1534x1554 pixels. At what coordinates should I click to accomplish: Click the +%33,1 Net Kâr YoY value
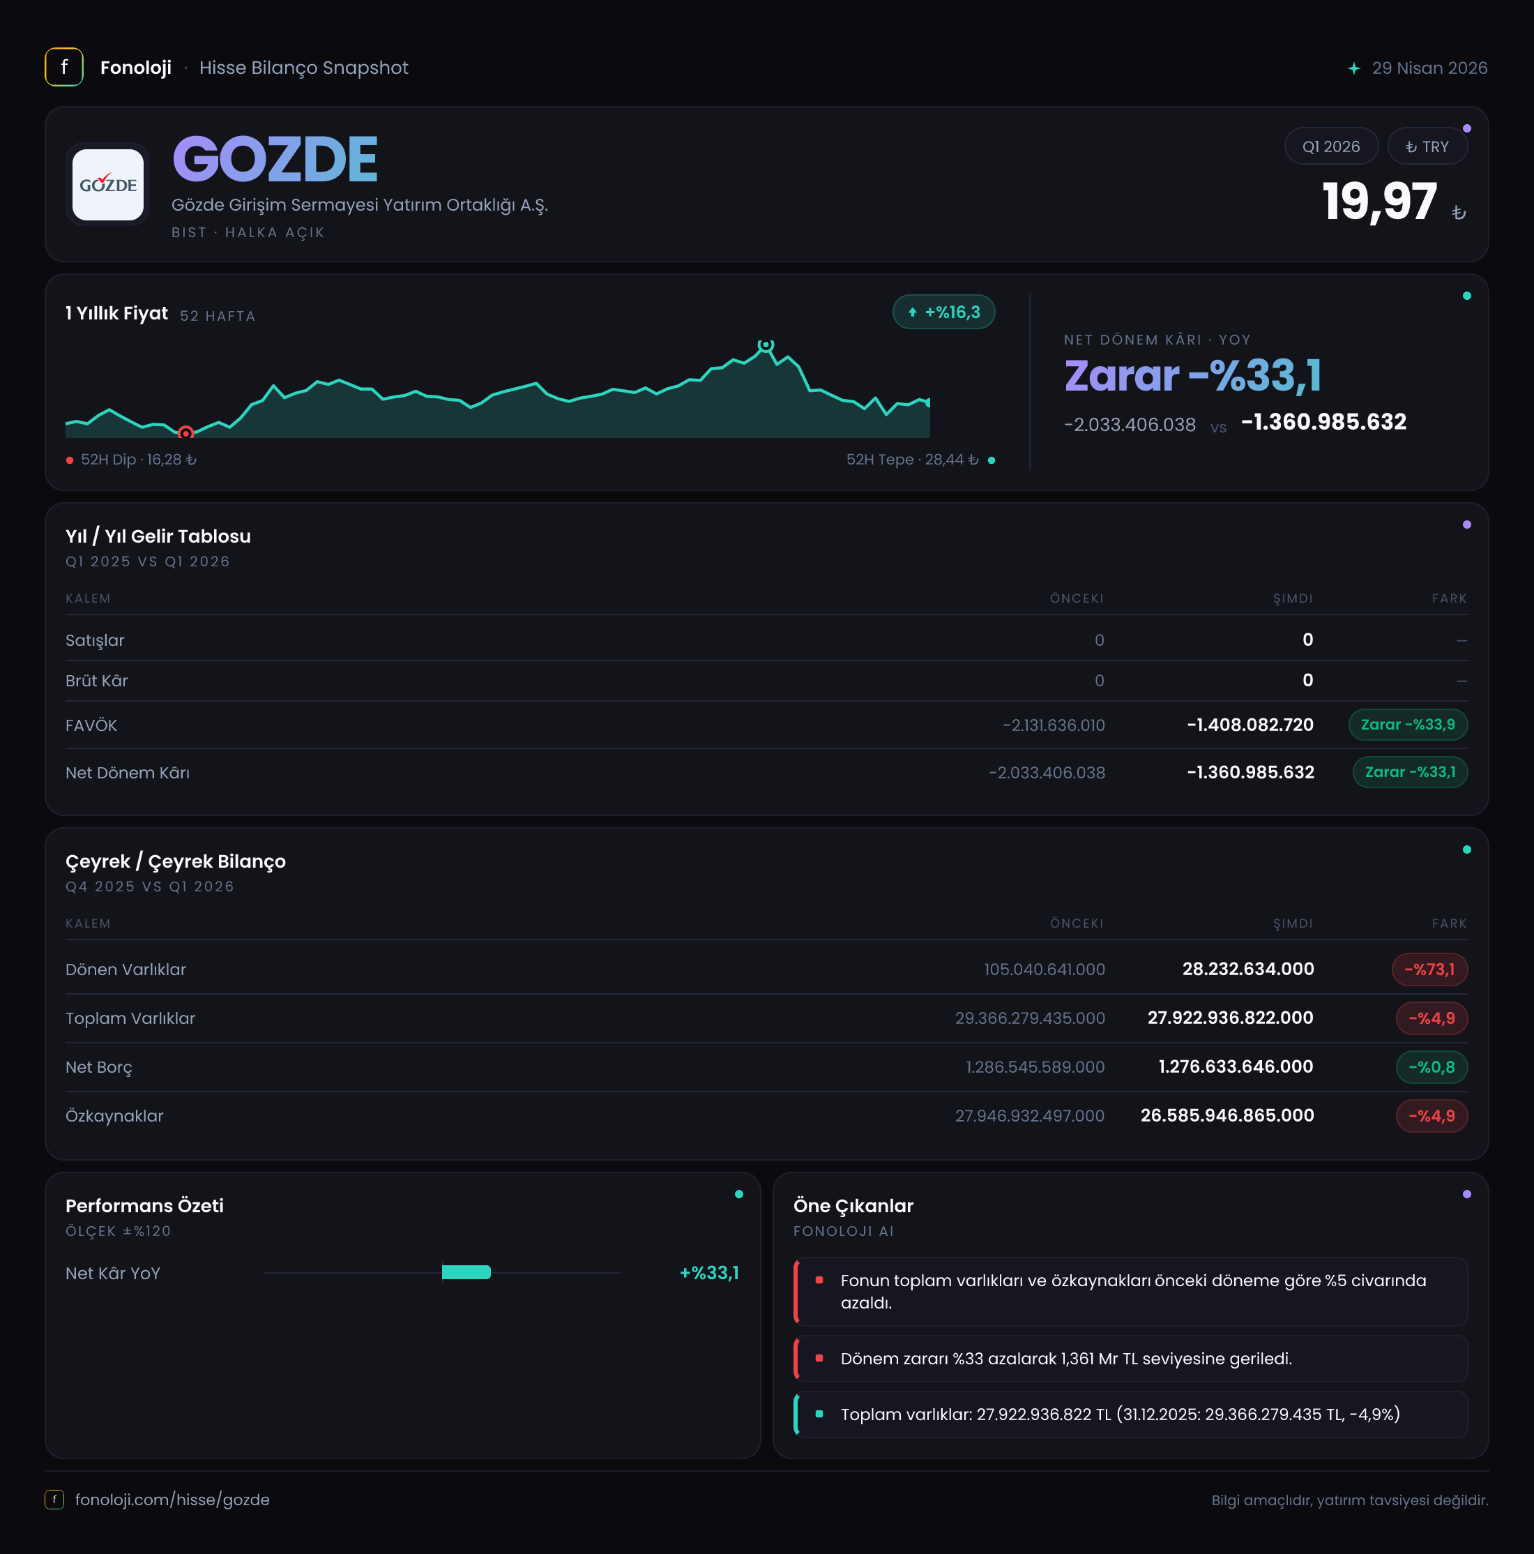(x=709, y=1272)
